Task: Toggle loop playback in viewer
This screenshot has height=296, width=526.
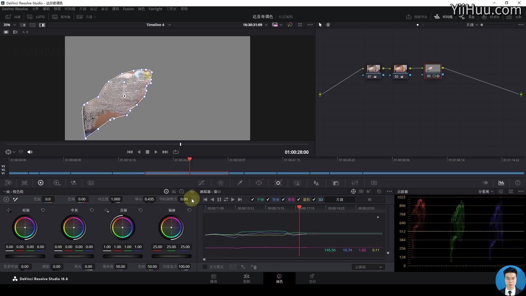Action: [176, 152]
